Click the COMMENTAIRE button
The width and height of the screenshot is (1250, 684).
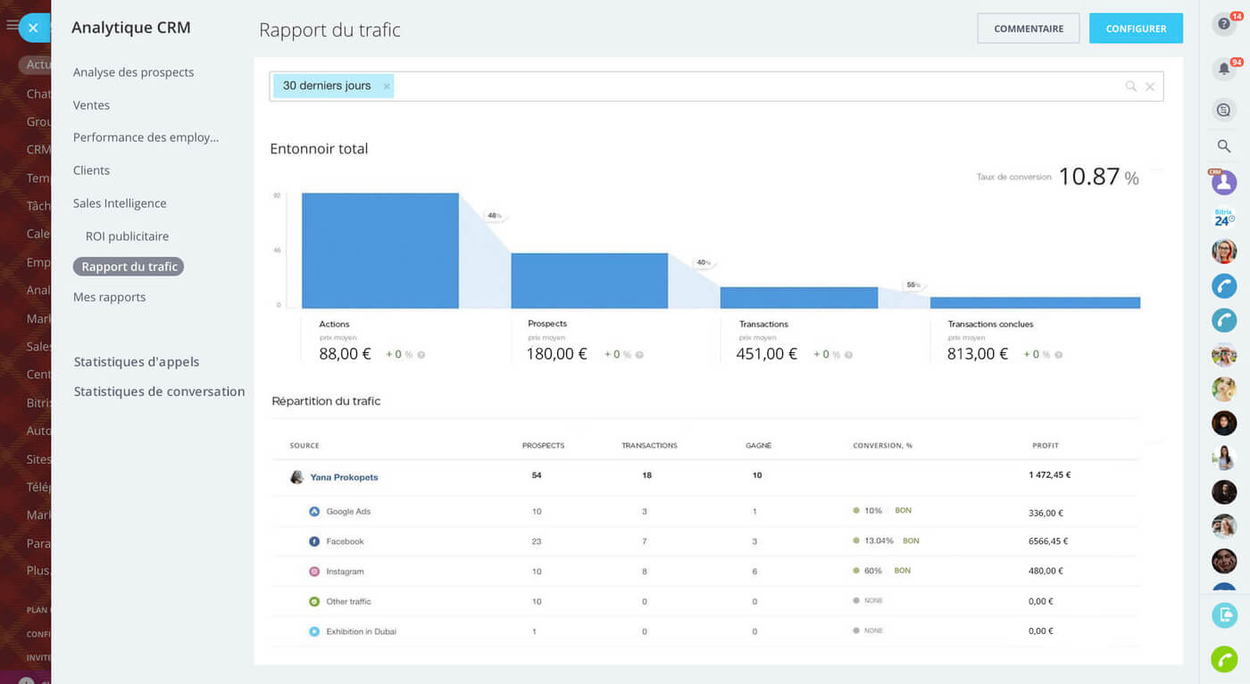point(1028,29)
